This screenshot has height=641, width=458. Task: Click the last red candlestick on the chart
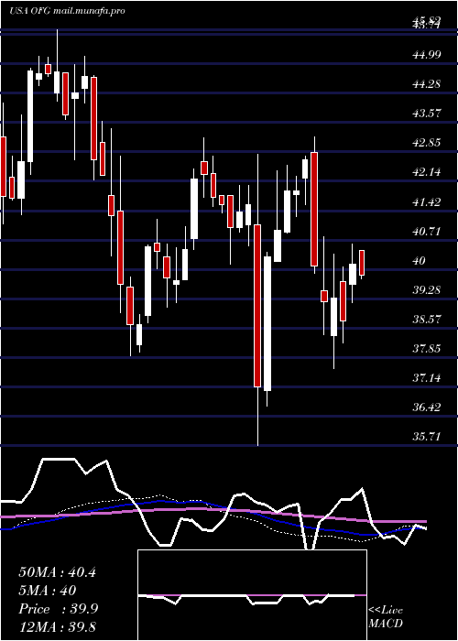click(362, 263)
